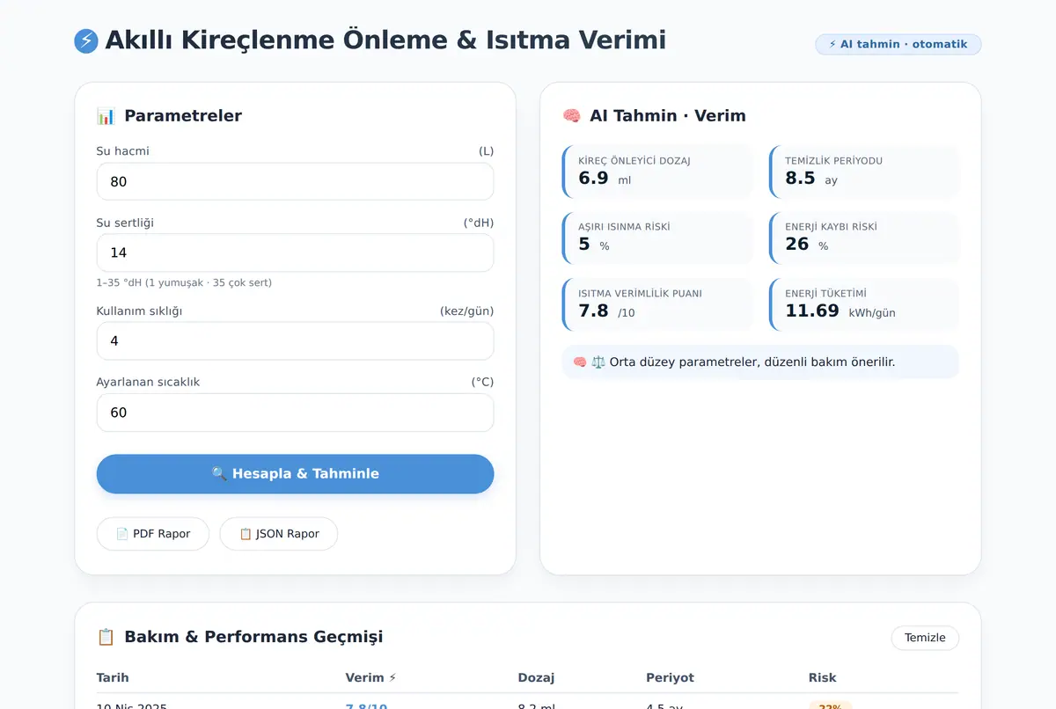Click the page title Akıllı Kireçlenme Önleme

point(385,40)
